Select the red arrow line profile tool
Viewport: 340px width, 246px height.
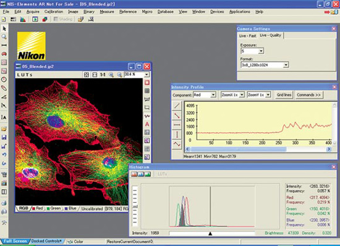click(x=177, y=116)
